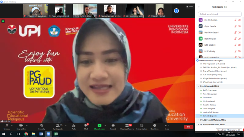Viewport: 244px width, 137px height.
Task: Select unjoined participant Tuti Royati
Action: 212,75
